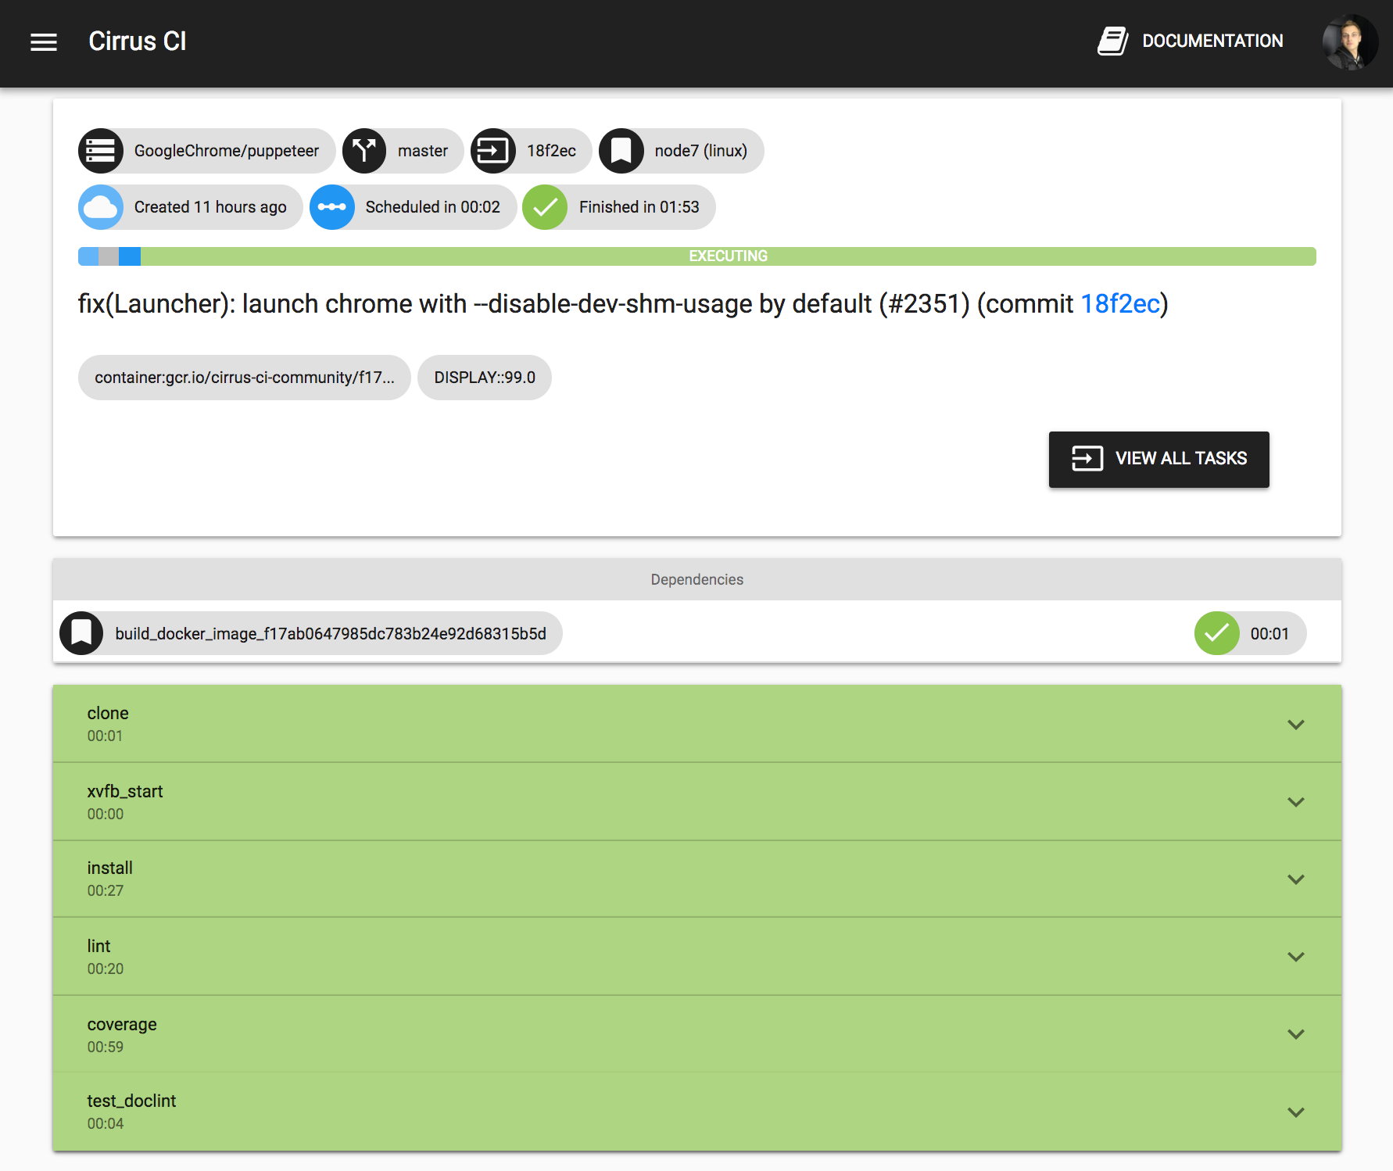Click the GoogleChrome/puppeteer repository chip
1393x1171 pixels.
(207, 151)
